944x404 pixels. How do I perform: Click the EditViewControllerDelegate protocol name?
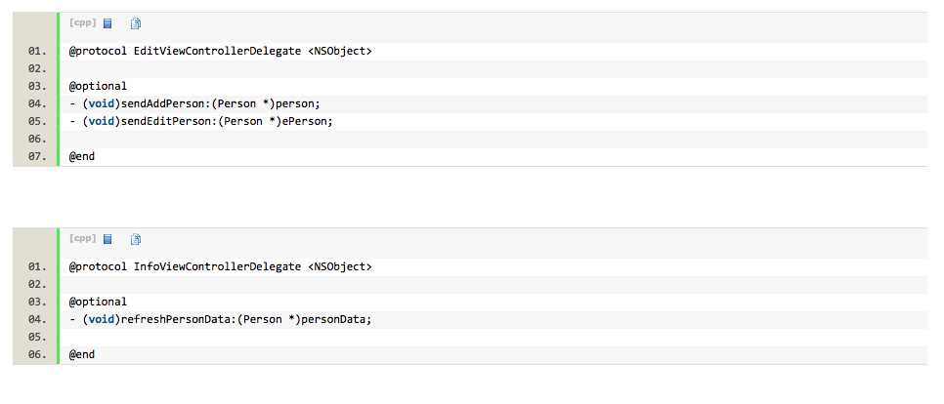(217, 51)
